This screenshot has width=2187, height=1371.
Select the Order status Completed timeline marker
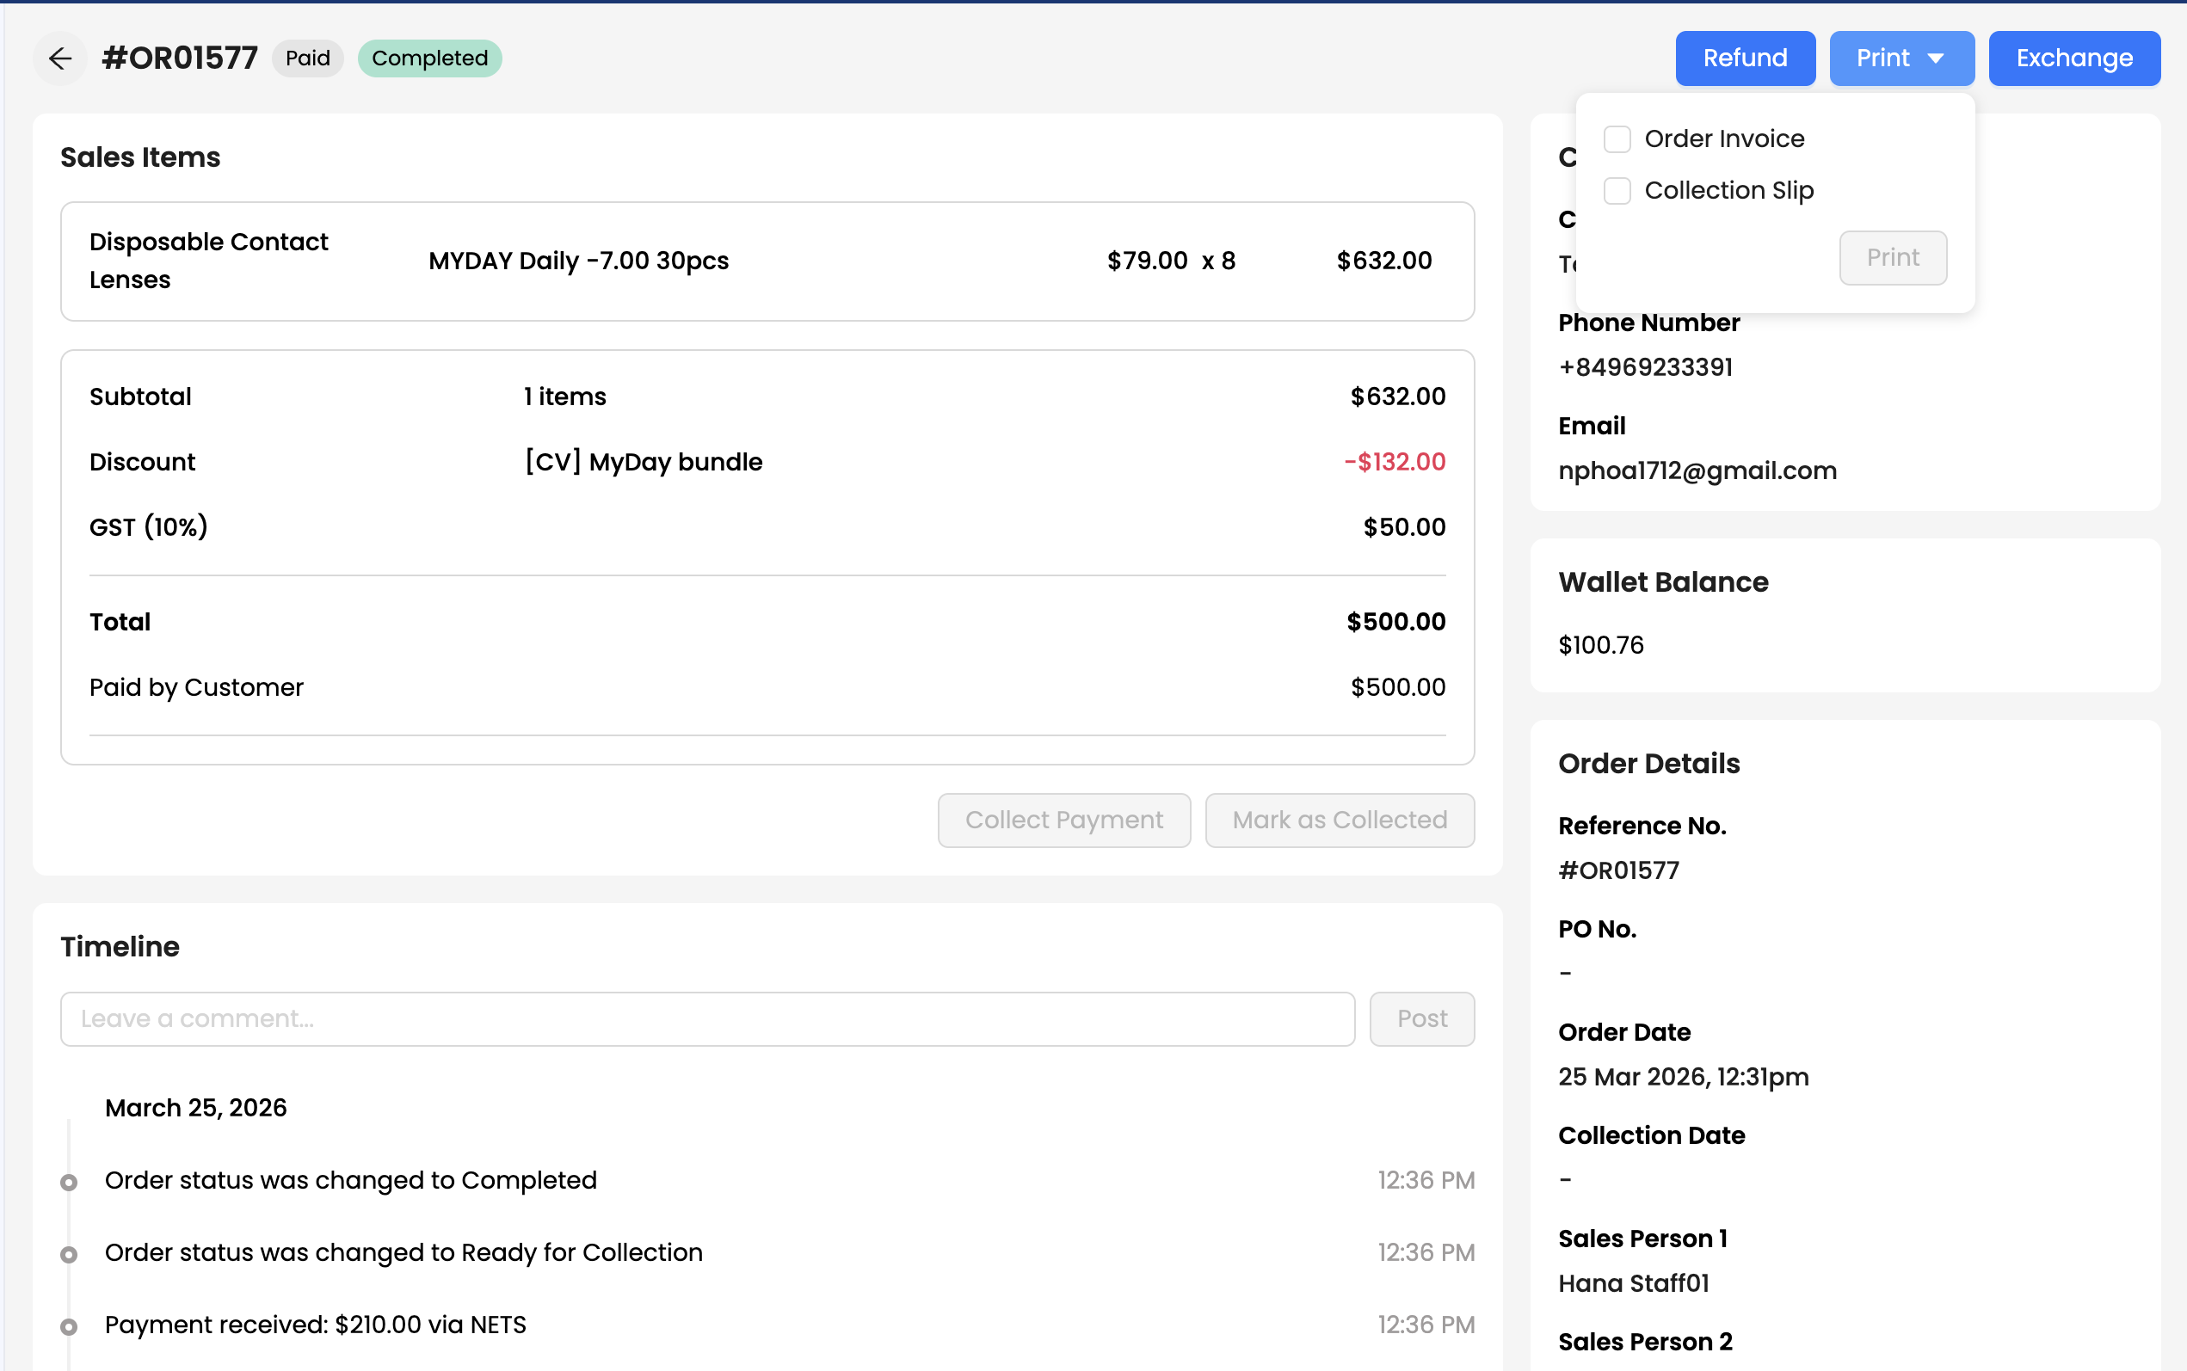coord(69,1183)
